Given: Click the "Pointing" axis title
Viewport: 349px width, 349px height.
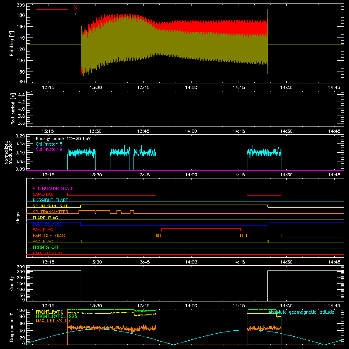Looking at the screenshot, I should [x=12, y=43].
